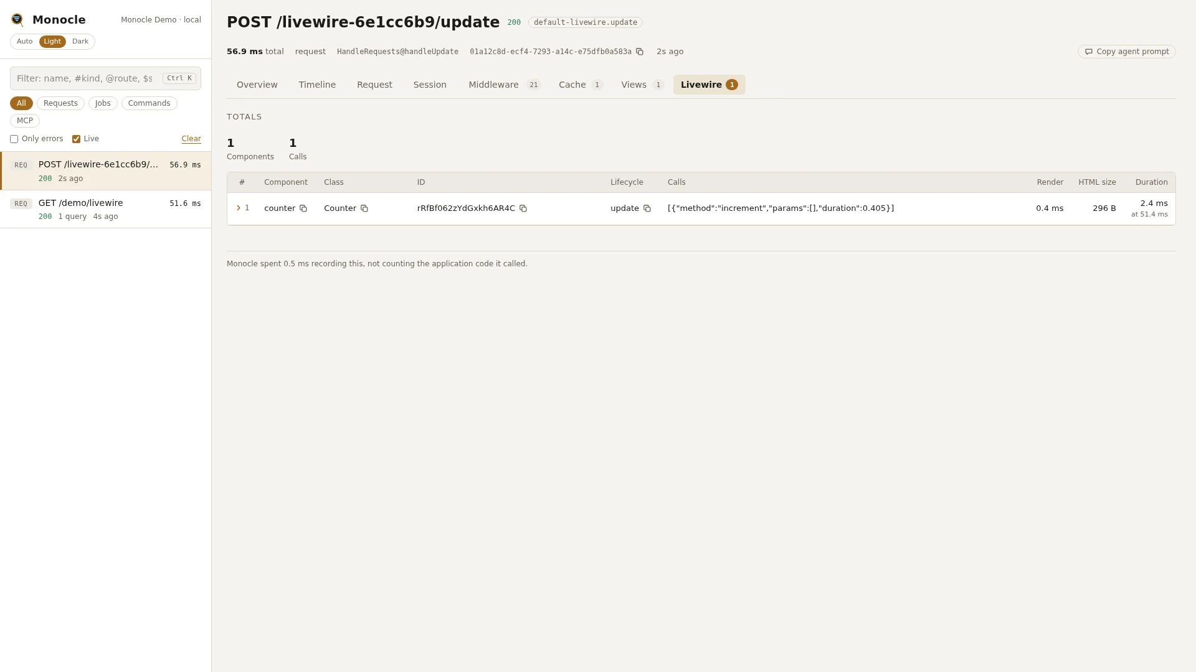The width and height of the screenshot is (1196, 672).
Task: Click the HTML size column header
Action: 1097,182
